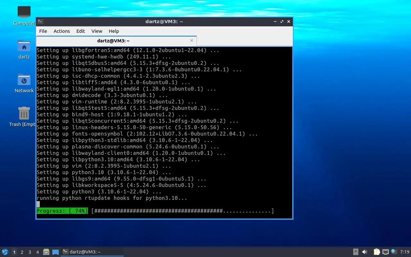Open the View menu

pyautogui.click(x=97, y=31)
